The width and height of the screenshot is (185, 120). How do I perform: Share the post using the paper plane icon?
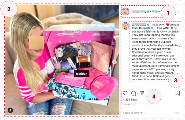tap(142, 93)
